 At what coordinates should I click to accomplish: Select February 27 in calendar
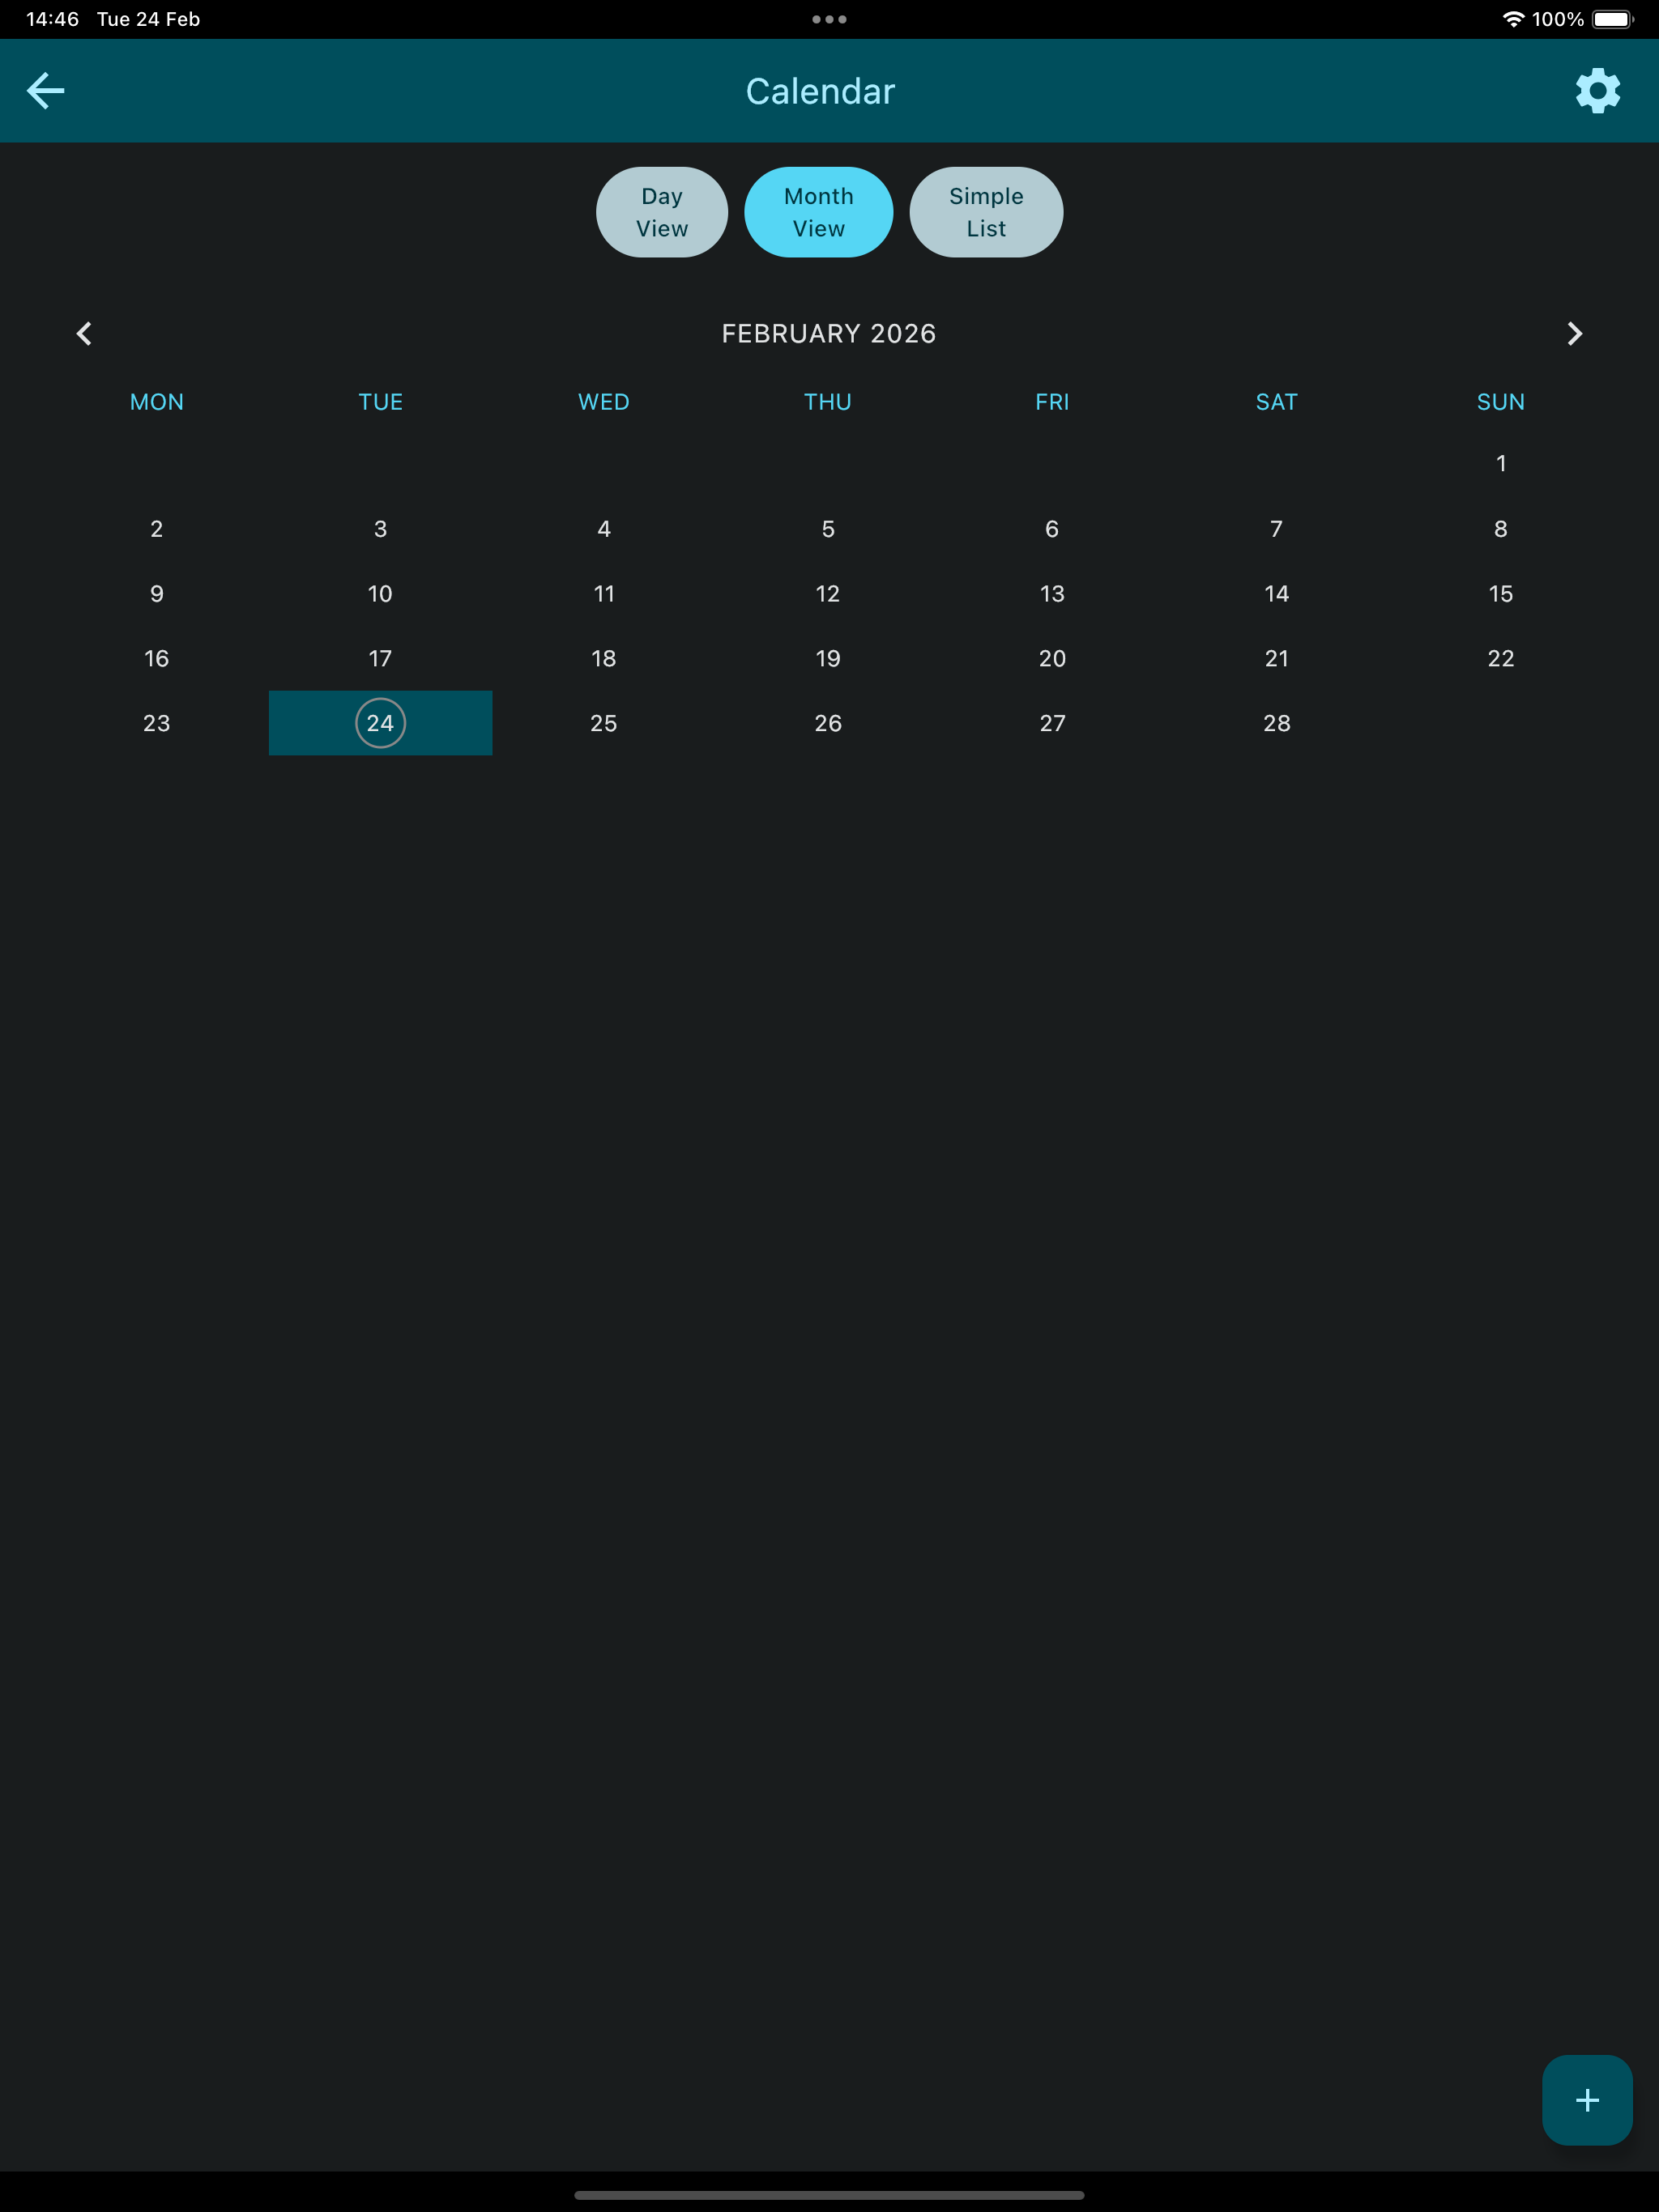pos(1052,723)
